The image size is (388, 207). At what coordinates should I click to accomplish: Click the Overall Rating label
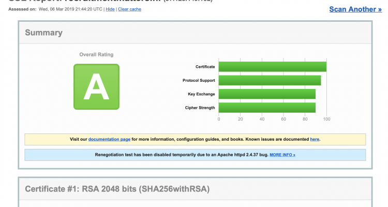96,54
